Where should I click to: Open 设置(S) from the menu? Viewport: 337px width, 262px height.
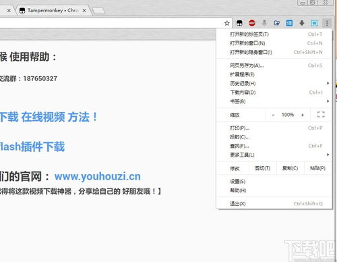click(274, 182)
